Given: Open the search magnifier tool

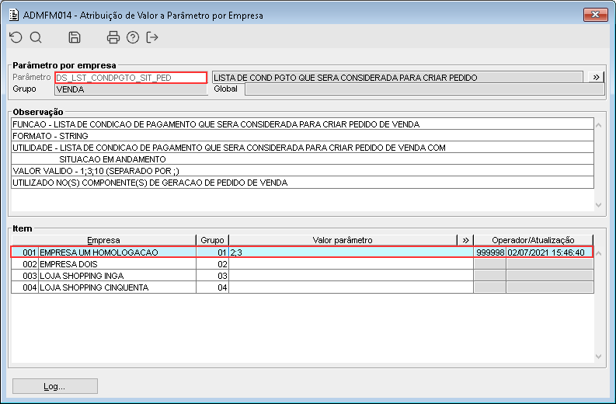Looking at the screenshot, I should [x=36, y=37].
